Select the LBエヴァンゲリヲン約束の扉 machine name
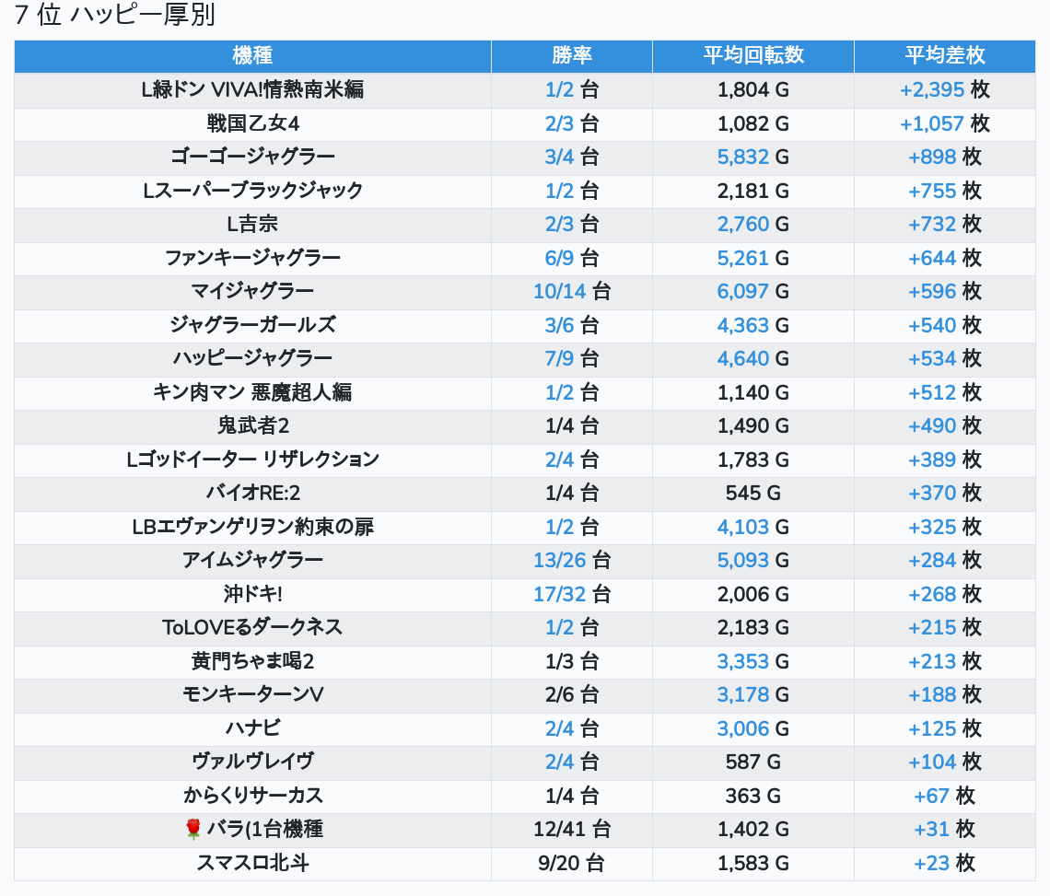The height and width of the screenshot is (896, 1050). [252, 527]
